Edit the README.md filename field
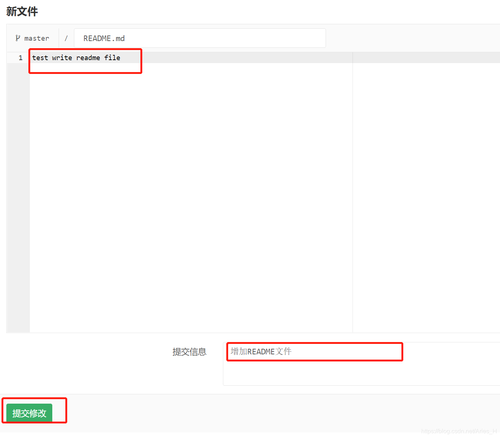Screen dimensions: 500x438 200,38
